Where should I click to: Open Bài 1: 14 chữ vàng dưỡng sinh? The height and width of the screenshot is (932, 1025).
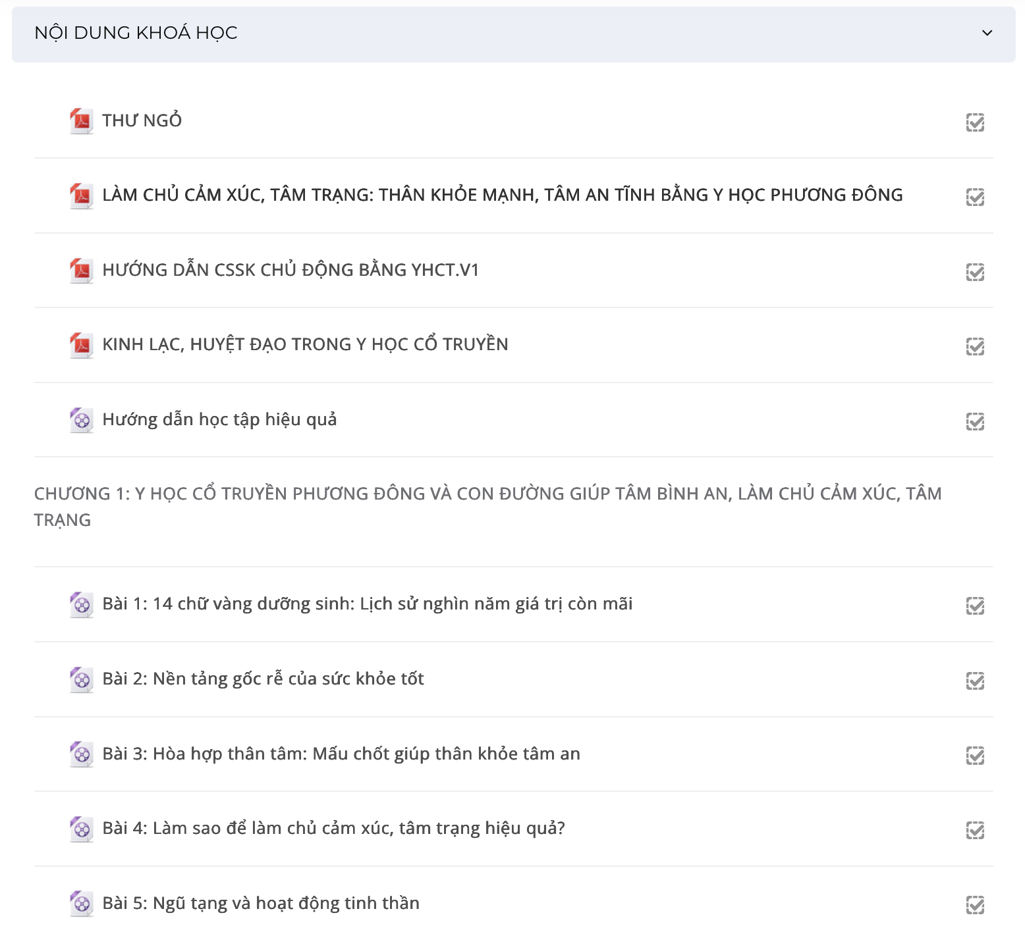click(368, 604)
